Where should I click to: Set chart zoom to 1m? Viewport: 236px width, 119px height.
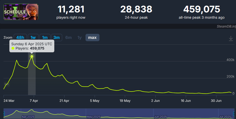coord(45,37)
